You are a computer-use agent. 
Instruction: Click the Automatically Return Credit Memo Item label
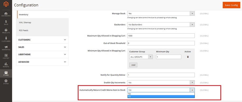point(102,90)
